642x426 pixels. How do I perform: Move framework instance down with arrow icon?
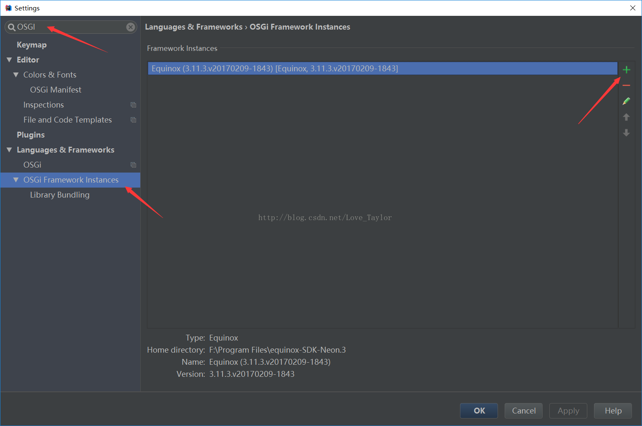[x=626, y=133]
